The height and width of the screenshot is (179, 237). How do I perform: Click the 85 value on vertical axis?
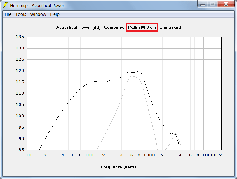point(21,150)
